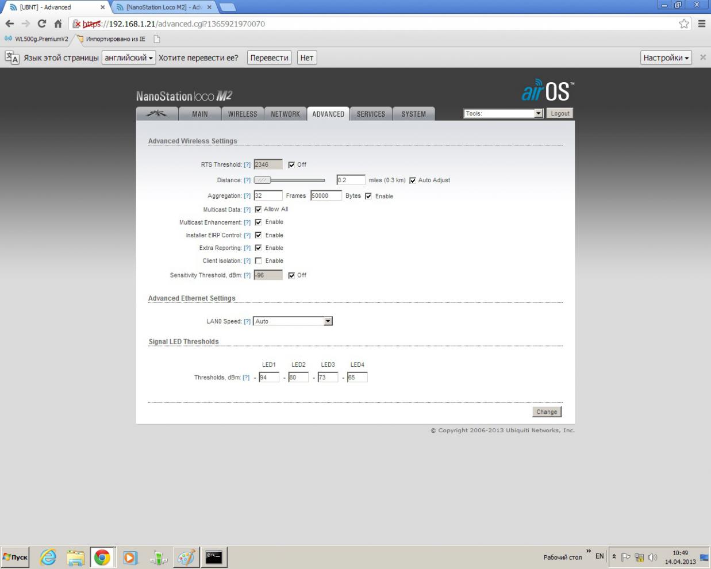Open the SYSTEM tab
The height and width of the screenshot is (569, 711).
414,114
